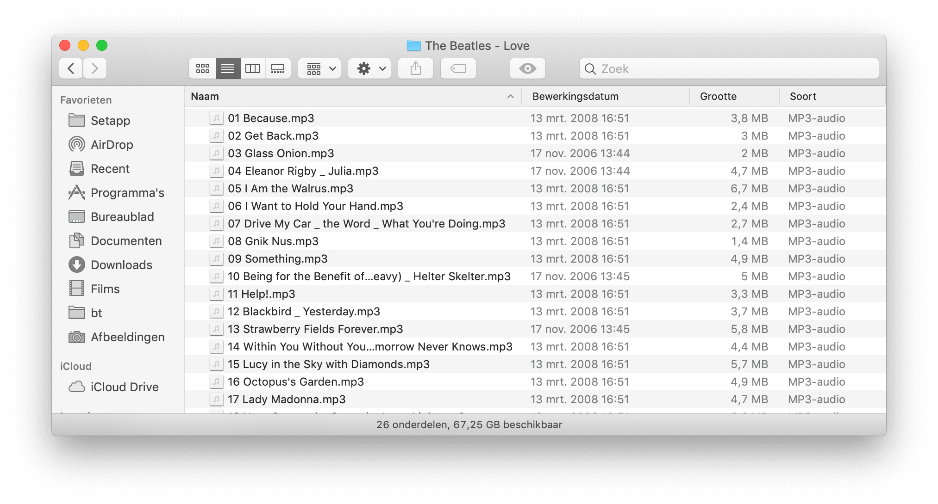Click the Share toolbar button
938x504 pixels.
[x=416, y=68]
